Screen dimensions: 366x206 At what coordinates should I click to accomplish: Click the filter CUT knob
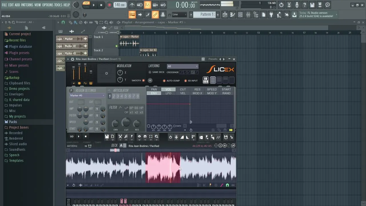[126, 123]
